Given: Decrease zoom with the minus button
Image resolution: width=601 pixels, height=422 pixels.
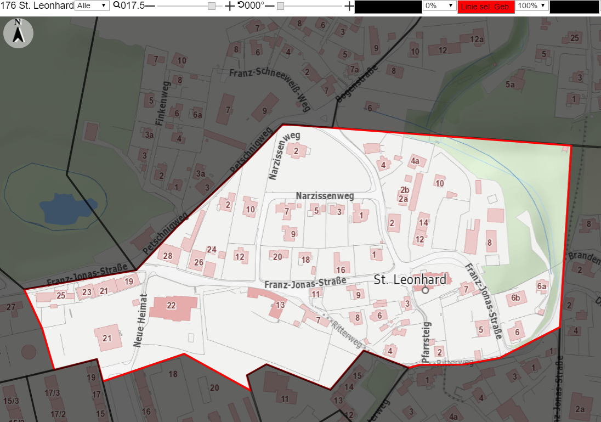Looking at the screenshot, I should (x=150, y=6).
